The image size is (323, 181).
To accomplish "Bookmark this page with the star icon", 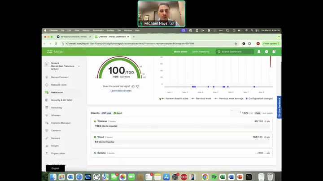I will click(236, 43).
